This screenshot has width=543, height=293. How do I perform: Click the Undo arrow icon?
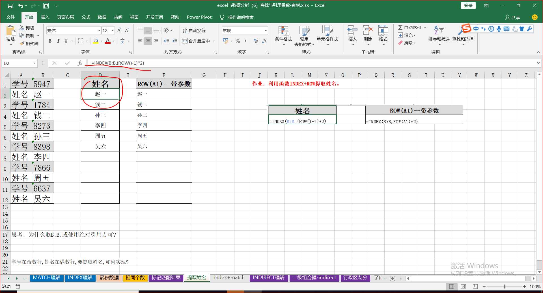pyautogui.click(x=20, y=6)
